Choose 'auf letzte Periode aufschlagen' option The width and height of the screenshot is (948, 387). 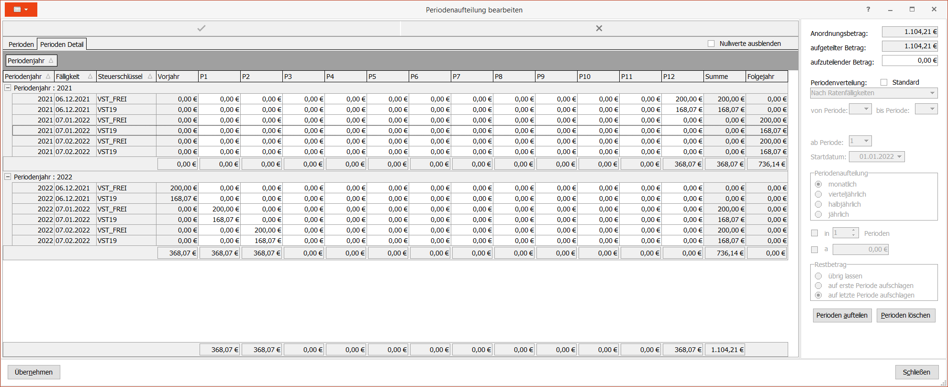pyautogui.click(x=818, y=295)
